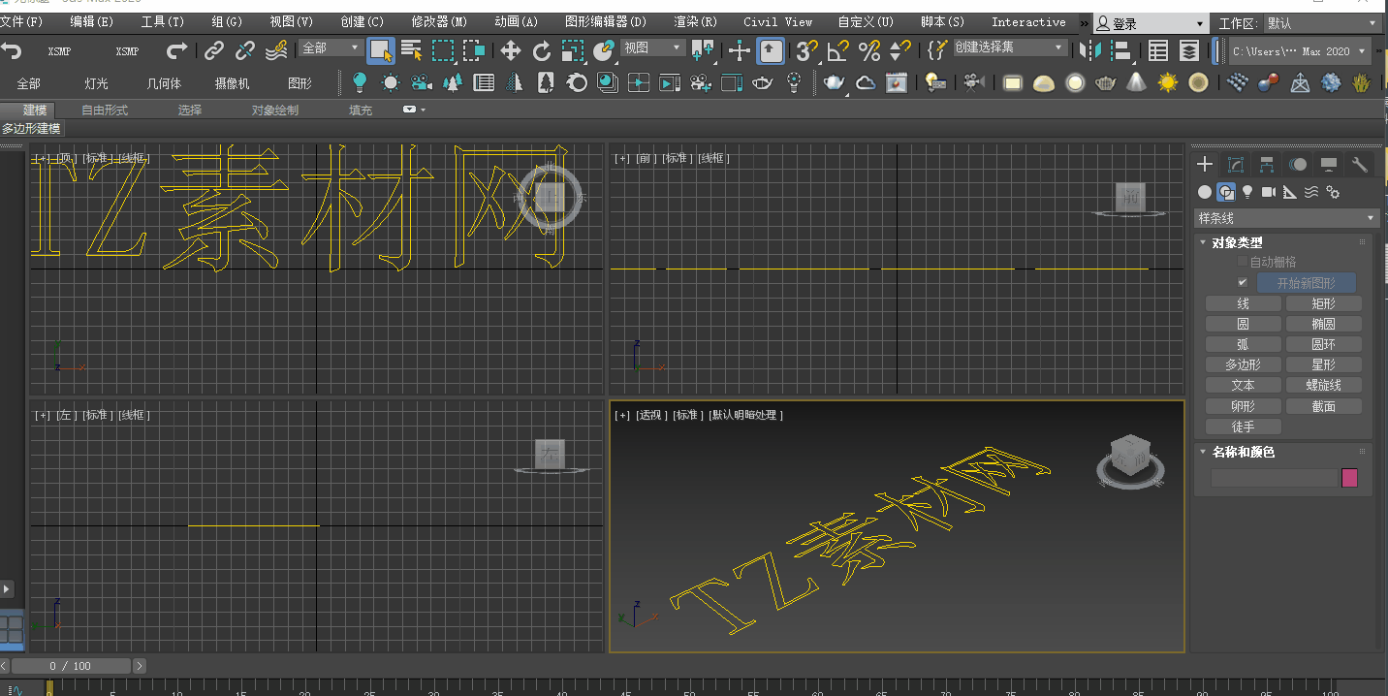Open Select by Name list icon
Image resolution: width=1388 pixels, height=696 pixels.
pos(412,50)
